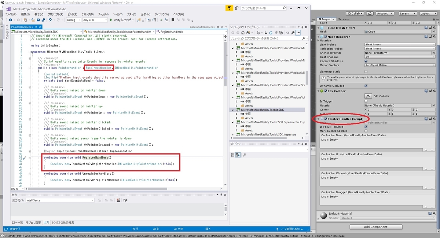Toggle Pointer Handler script enabled checkbox

pos(326,119)
